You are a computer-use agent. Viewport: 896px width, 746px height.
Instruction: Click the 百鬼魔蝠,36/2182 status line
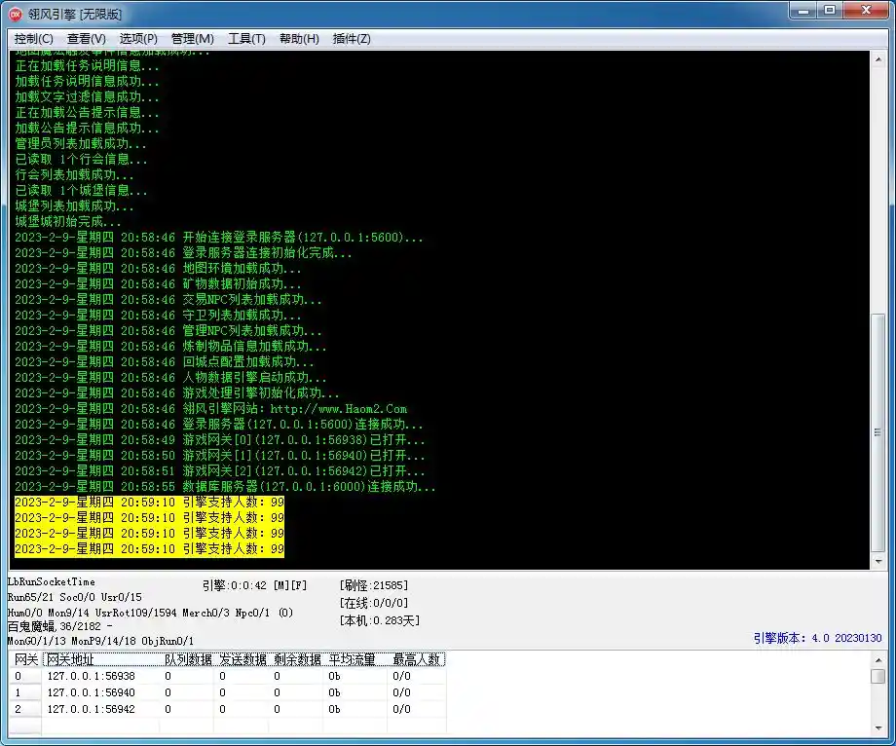coord(60,626)
